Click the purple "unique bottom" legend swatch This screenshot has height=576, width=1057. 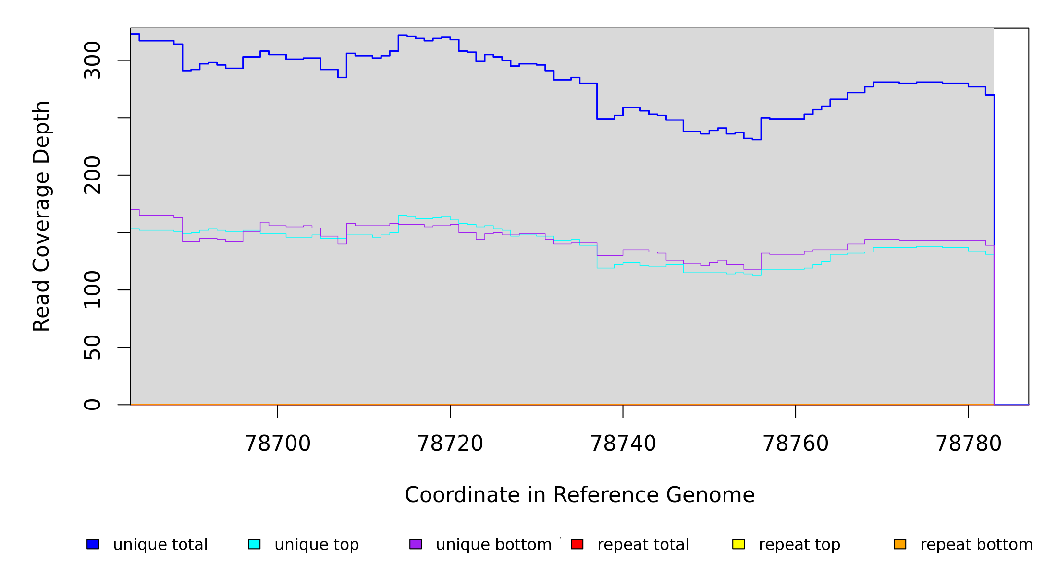[416, 544]
